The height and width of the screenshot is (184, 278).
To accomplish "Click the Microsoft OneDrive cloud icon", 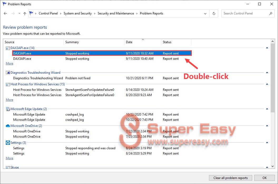I will tap(8, 126).
